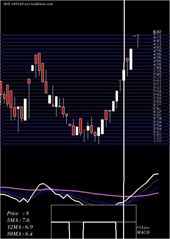
Task: Click the '<<Live MACD' label
Action: pos(143,230)
